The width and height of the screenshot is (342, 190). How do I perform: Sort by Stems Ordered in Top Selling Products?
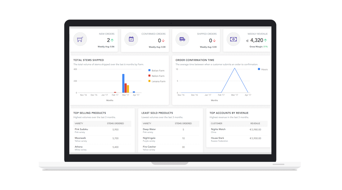(115, 124)
